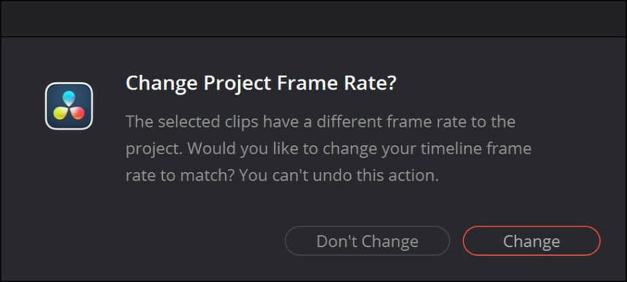Click the dark title bar strip above dialog
This screenshot has width=627, height=282.
tap(313, 19)
